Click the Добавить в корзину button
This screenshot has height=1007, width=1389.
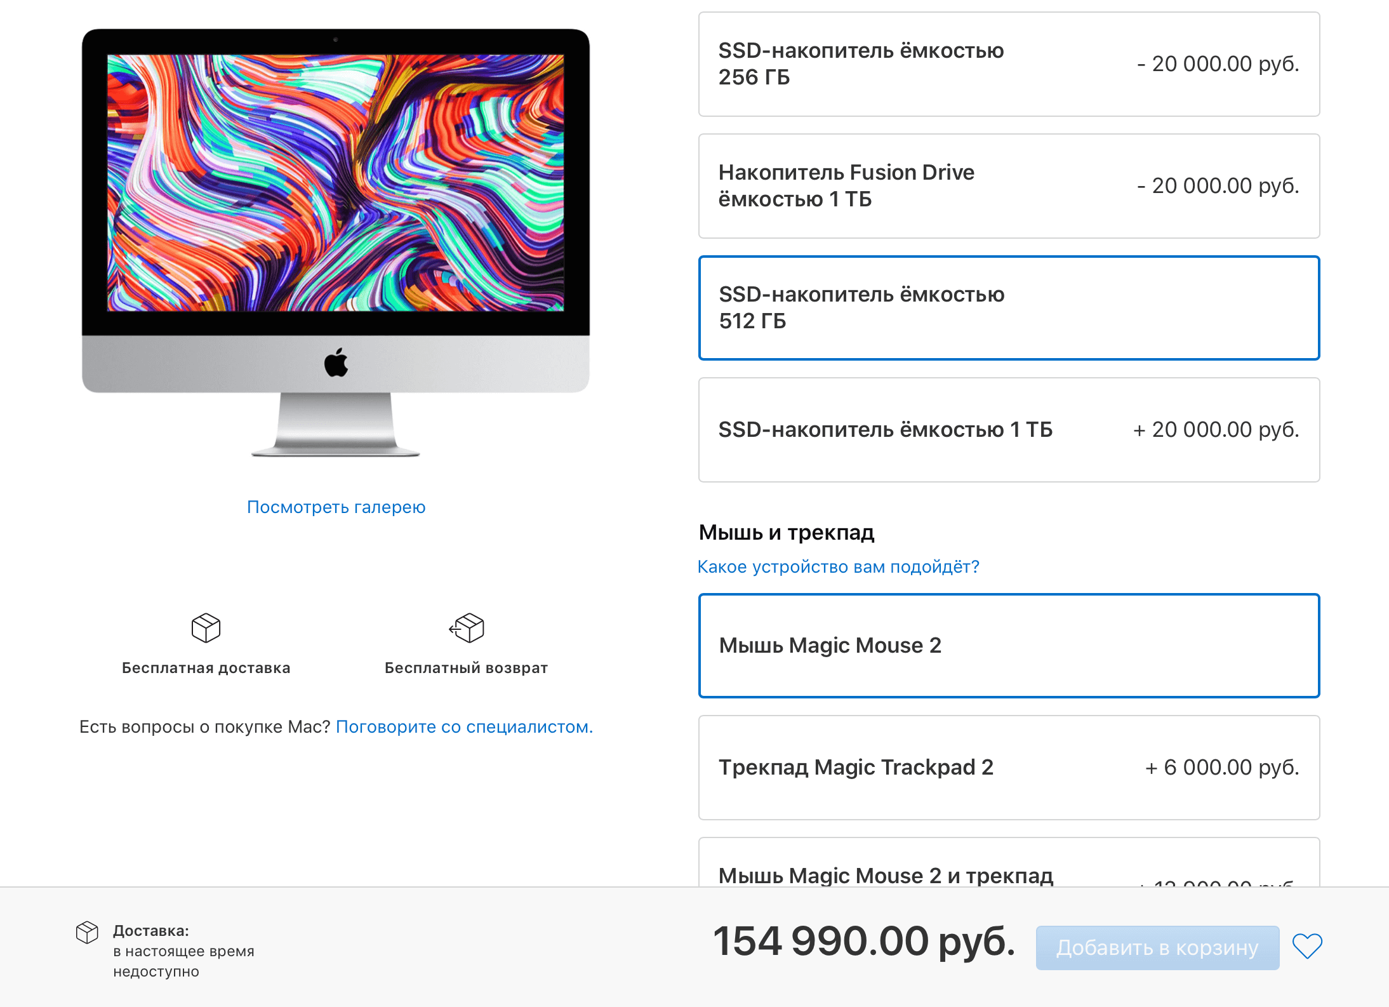[x=1157, y=947]
